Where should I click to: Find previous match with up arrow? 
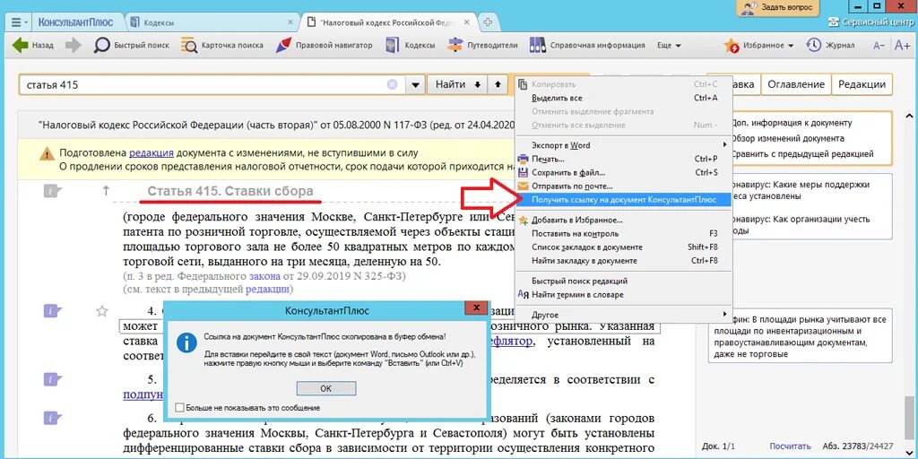coord(498,85)
